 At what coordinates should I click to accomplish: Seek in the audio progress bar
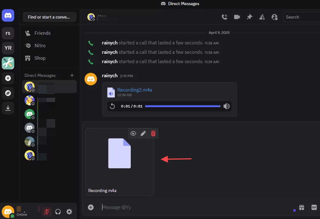click(183, 106)
